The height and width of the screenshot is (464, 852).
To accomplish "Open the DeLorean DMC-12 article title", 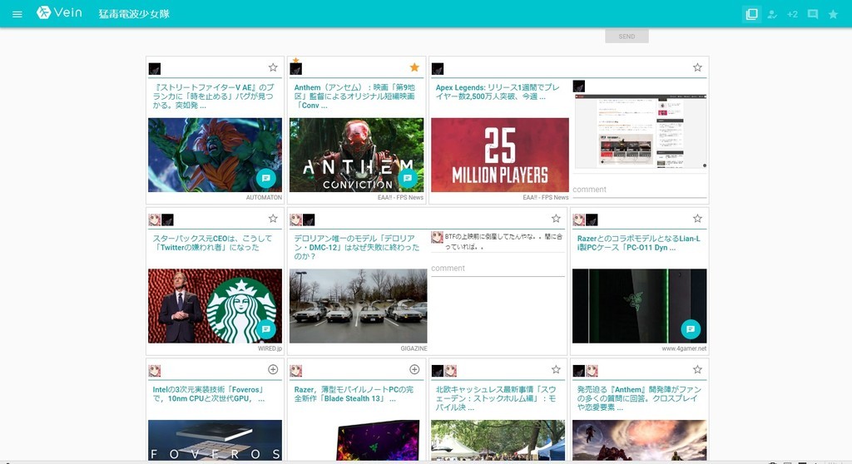I will (x=357, y=247).
